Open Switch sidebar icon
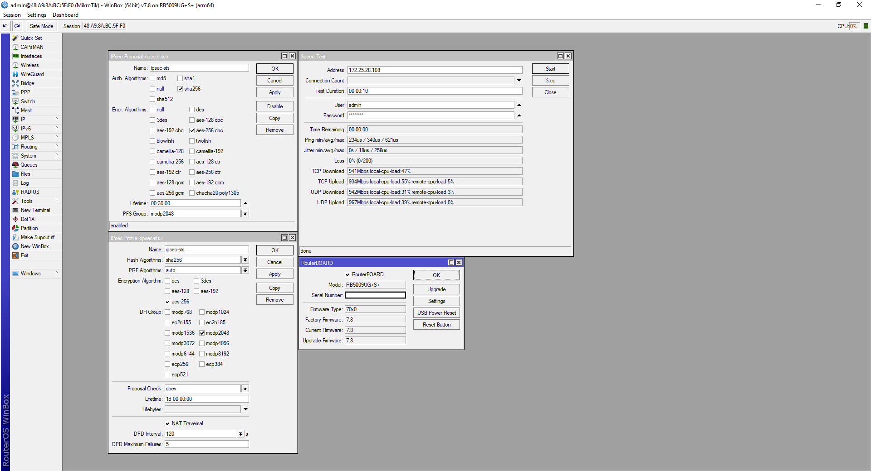Viewport: 871px width, 471px height. click(15, 101)
